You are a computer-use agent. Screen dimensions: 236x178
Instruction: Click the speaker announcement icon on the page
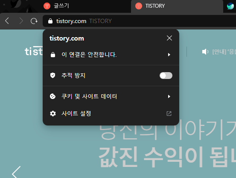click(205, 52)
